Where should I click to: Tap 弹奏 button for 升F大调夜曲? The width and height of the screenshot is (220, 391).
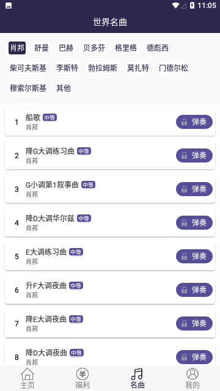click(x=194, y=290)
